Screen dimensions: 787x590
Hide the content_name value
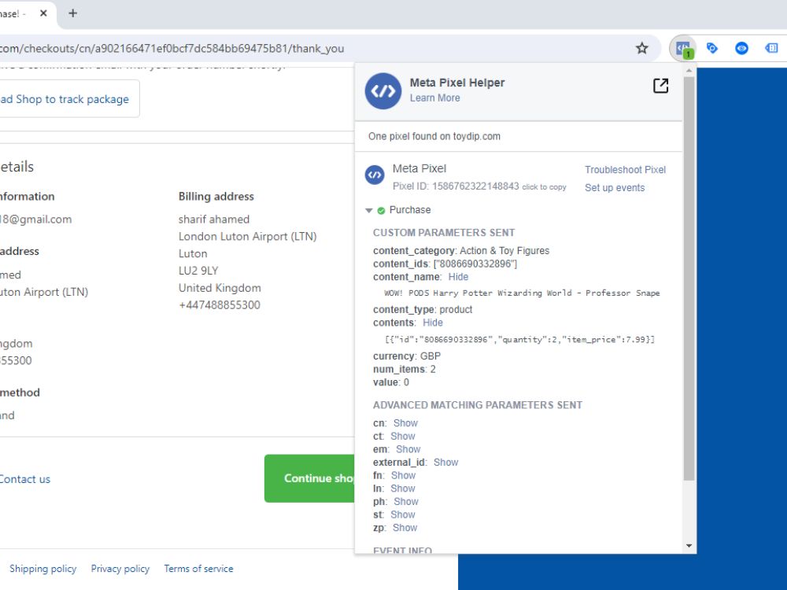pos(458,277)
